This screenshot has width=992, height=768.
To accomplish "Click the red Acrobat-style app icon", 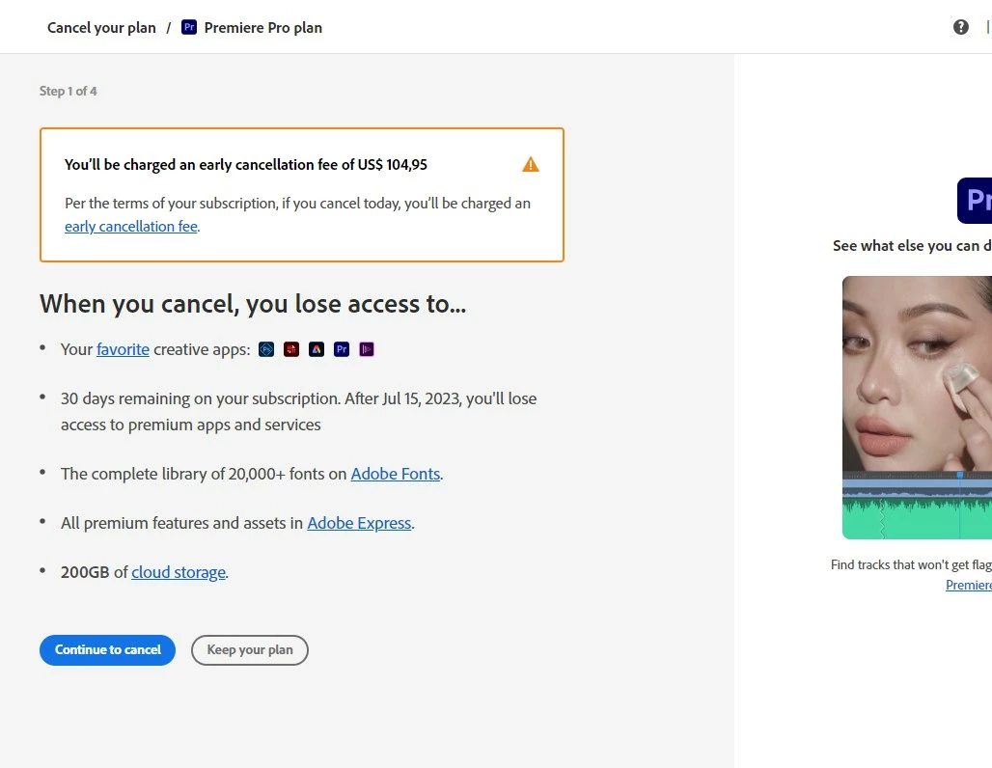I will point(291,349).
